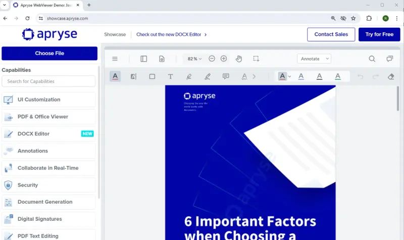Follow the new DOCX Editor link
Image resolution: width=404 pixels, height=240 pixels.
pyautogui.click(x=171, y=34)
